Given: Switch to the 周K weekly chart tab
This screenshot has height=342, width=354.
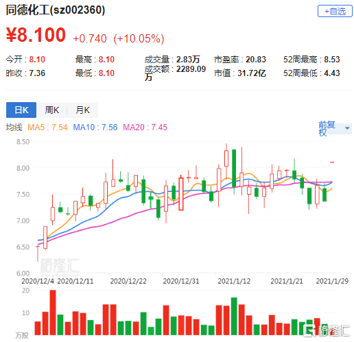Looking at the screenshot, I should [x=52, y=110].
